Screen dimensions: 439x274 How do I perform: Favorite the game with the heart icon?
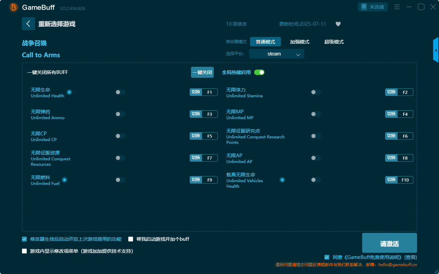338,24
